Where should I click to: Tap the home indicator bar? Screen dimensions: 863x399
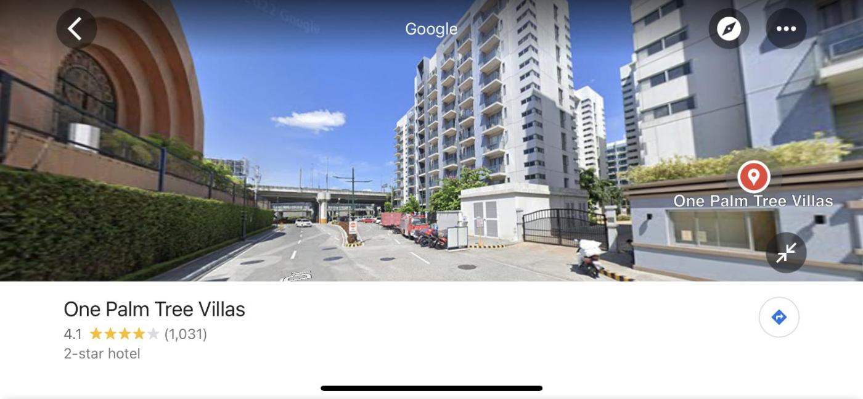[x=431, y=388]
